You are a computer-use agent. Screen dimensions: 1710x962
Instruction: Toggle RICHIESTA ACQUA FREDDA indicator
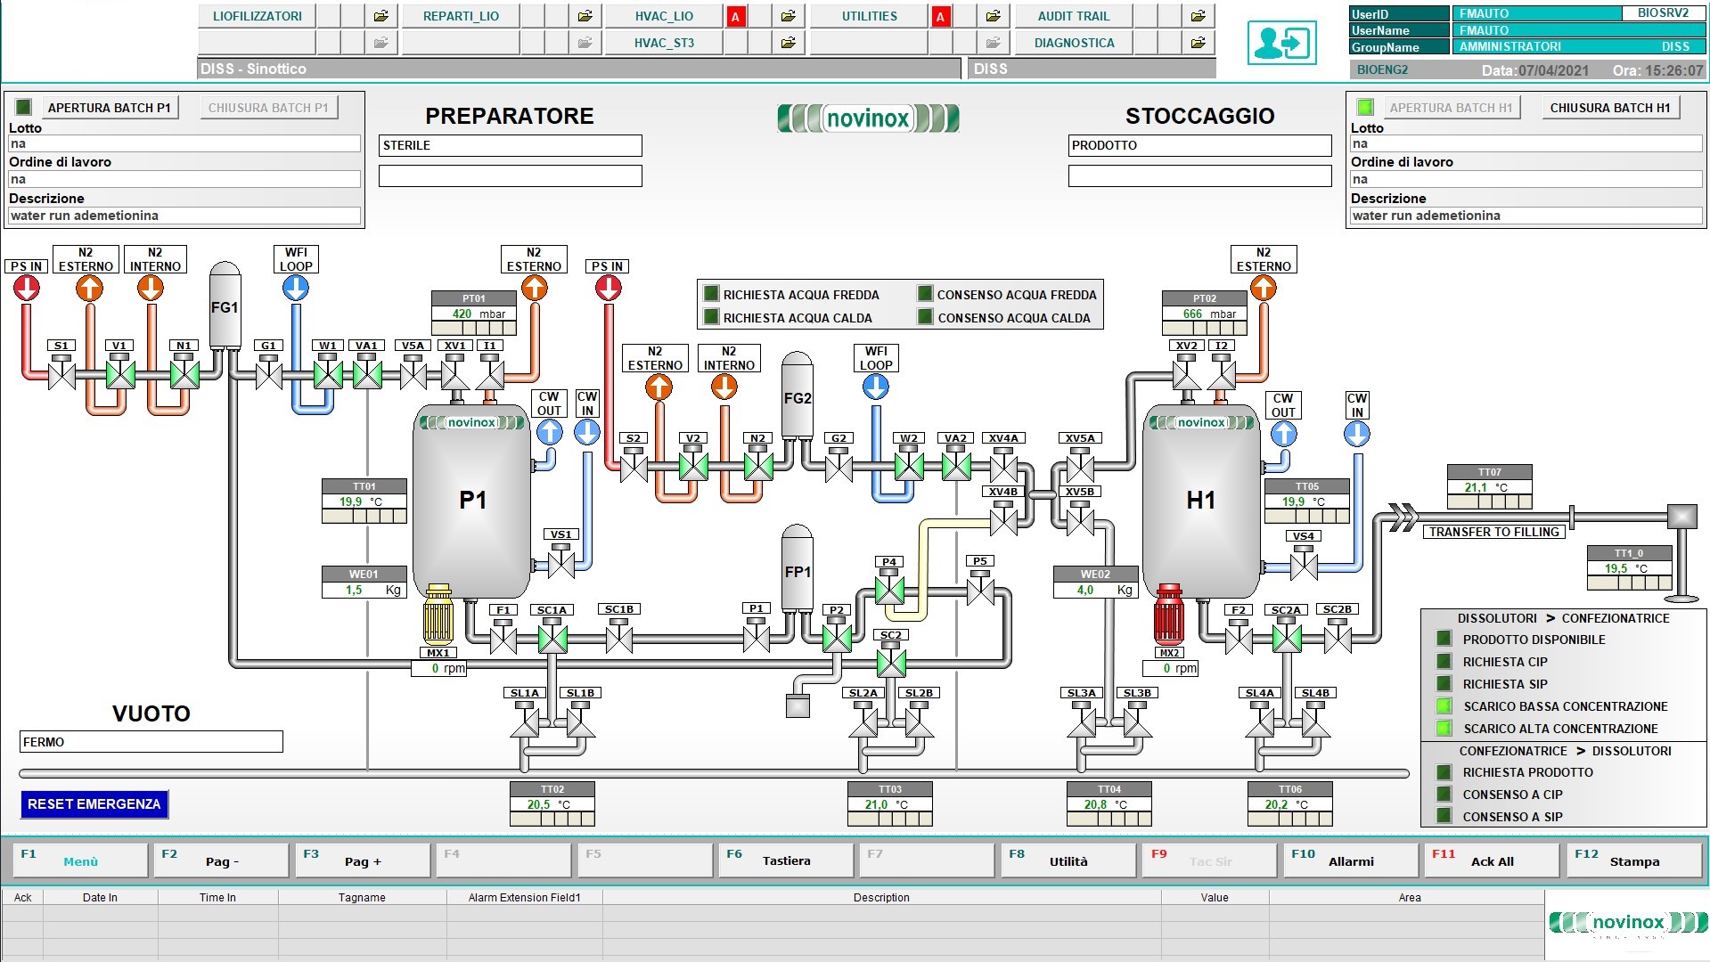pos(711,294)
